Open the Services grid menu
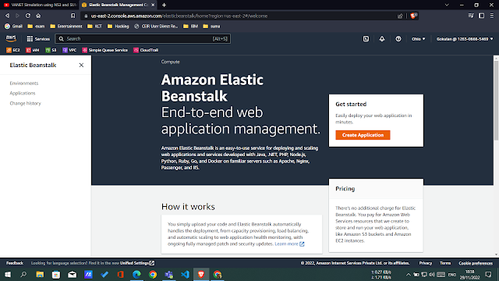499x281 pixels. (38, 39)
